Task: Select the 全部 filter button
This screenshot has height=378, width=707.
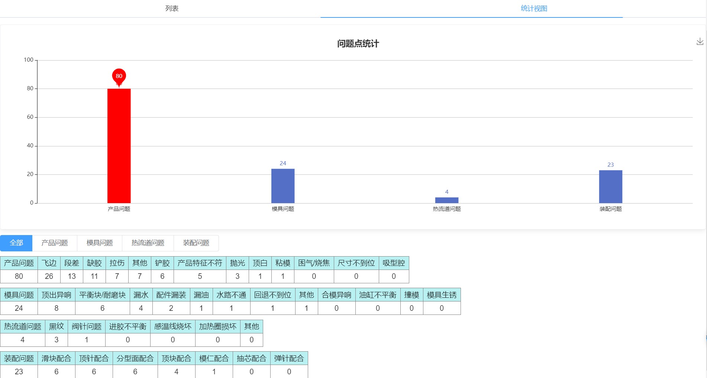Action: point(16,243)
